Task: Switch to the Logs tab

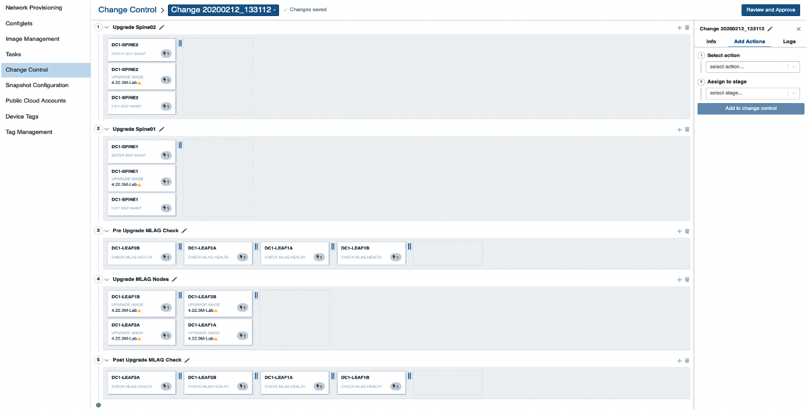Action: pos(789,41)
